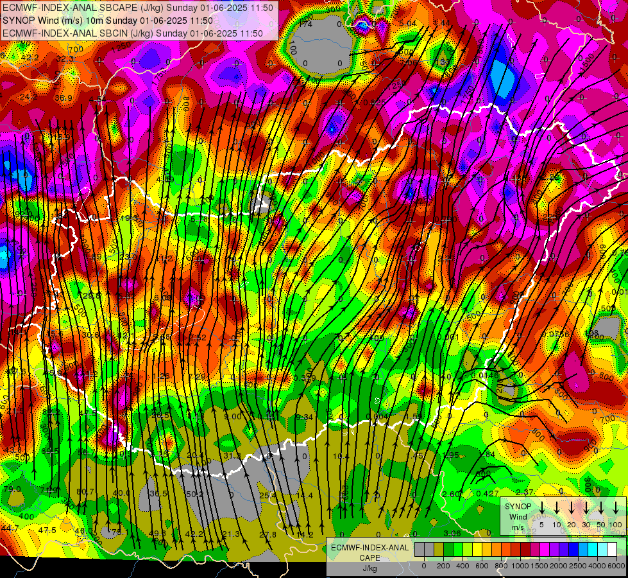Click the wind arrow above the 100 m/s label
The height and width of the screenshot is (578, 628).
tap(616, 507)
